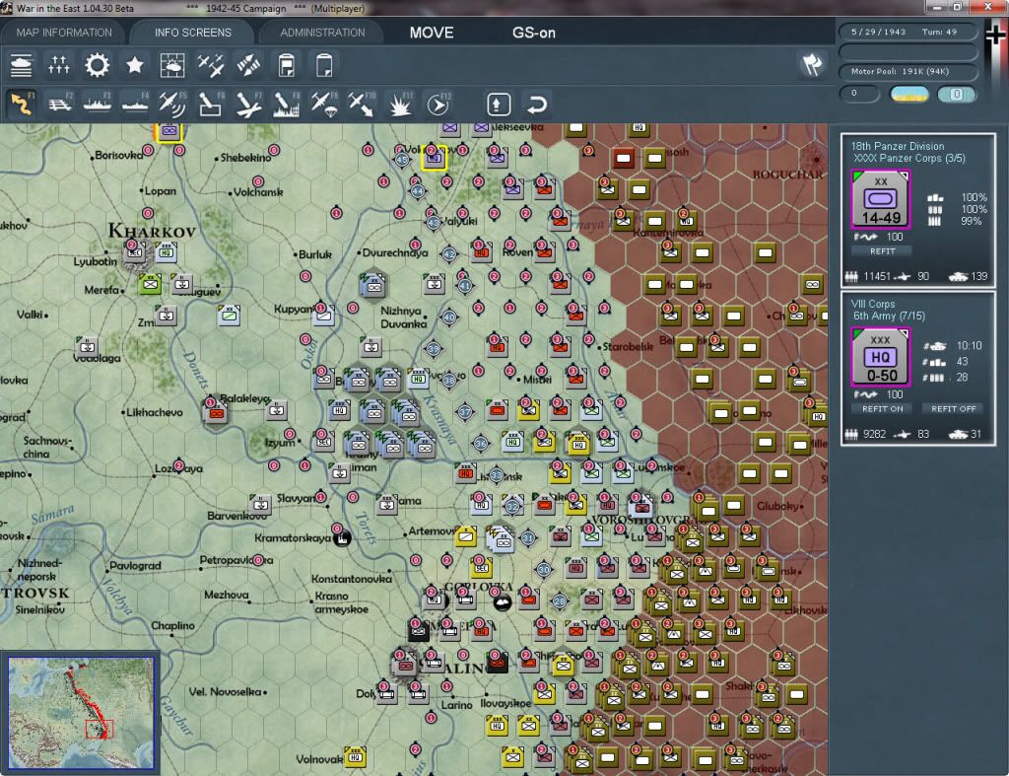Select the F11 explosion mode icon
Image resolution: width=1009 pixels, height=776 pixels.
[x=400, y=104]
